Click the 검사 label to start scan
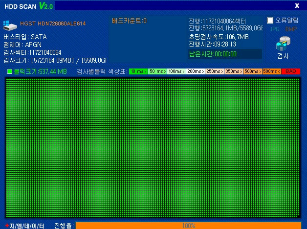 283,56
